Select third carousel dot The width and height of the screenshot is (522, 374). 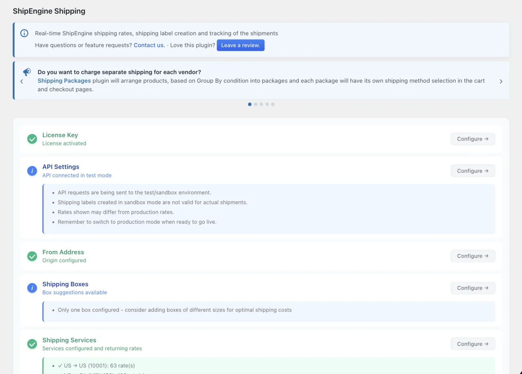pos(261,104)
